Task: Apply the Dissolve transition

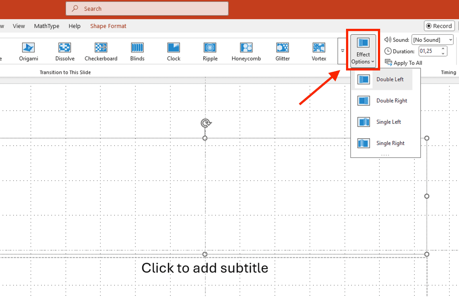Action: tap(65, 51)
